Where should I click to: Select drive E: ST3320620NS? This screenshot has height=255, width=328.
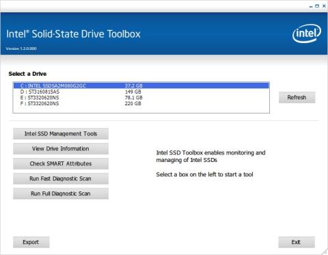tap(141, 98)
